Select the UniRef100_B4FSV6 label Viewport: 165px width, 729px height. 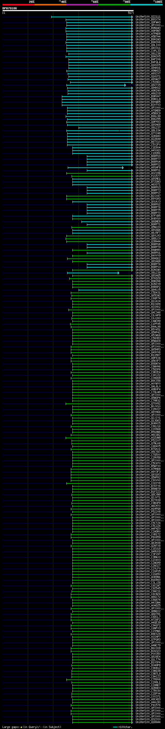click(148, 59)
